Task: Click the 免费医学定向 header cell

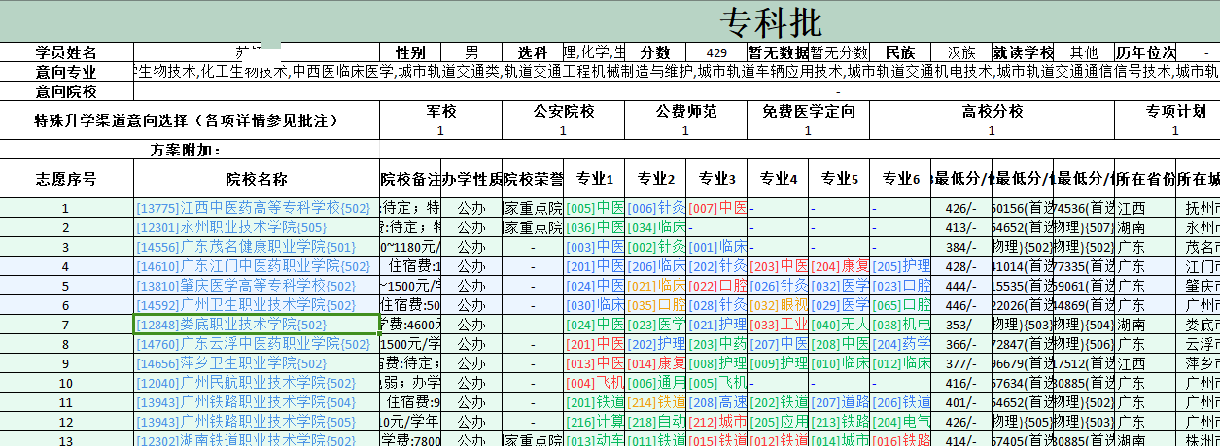Action: pyautogui.click(x=809, y=111)
